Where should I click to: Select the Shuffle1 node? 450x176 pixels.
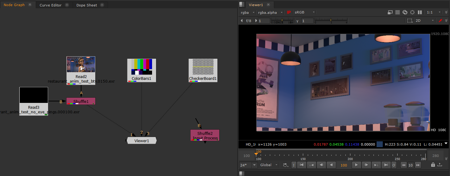tap(81, 101)
